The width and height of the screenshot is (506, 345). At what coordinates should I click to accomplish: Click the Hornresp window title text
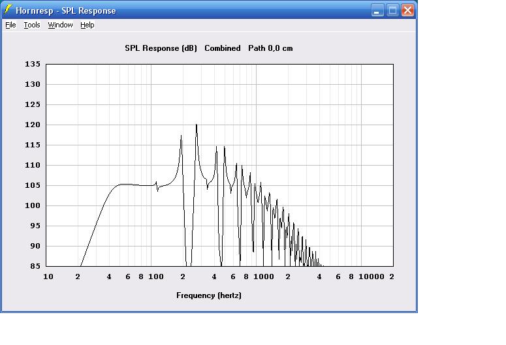(66, 10)
